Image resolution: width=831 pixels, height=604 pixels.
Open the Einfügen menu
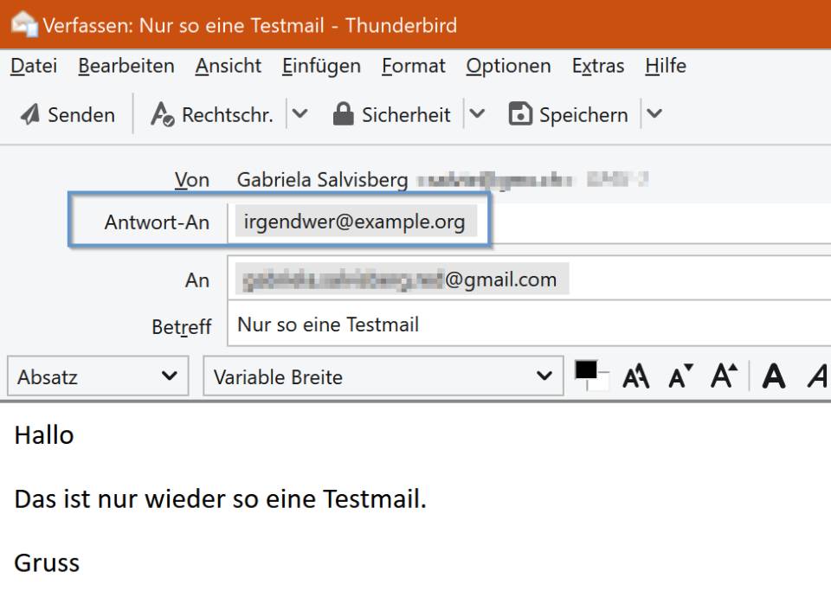coord(321,66)
